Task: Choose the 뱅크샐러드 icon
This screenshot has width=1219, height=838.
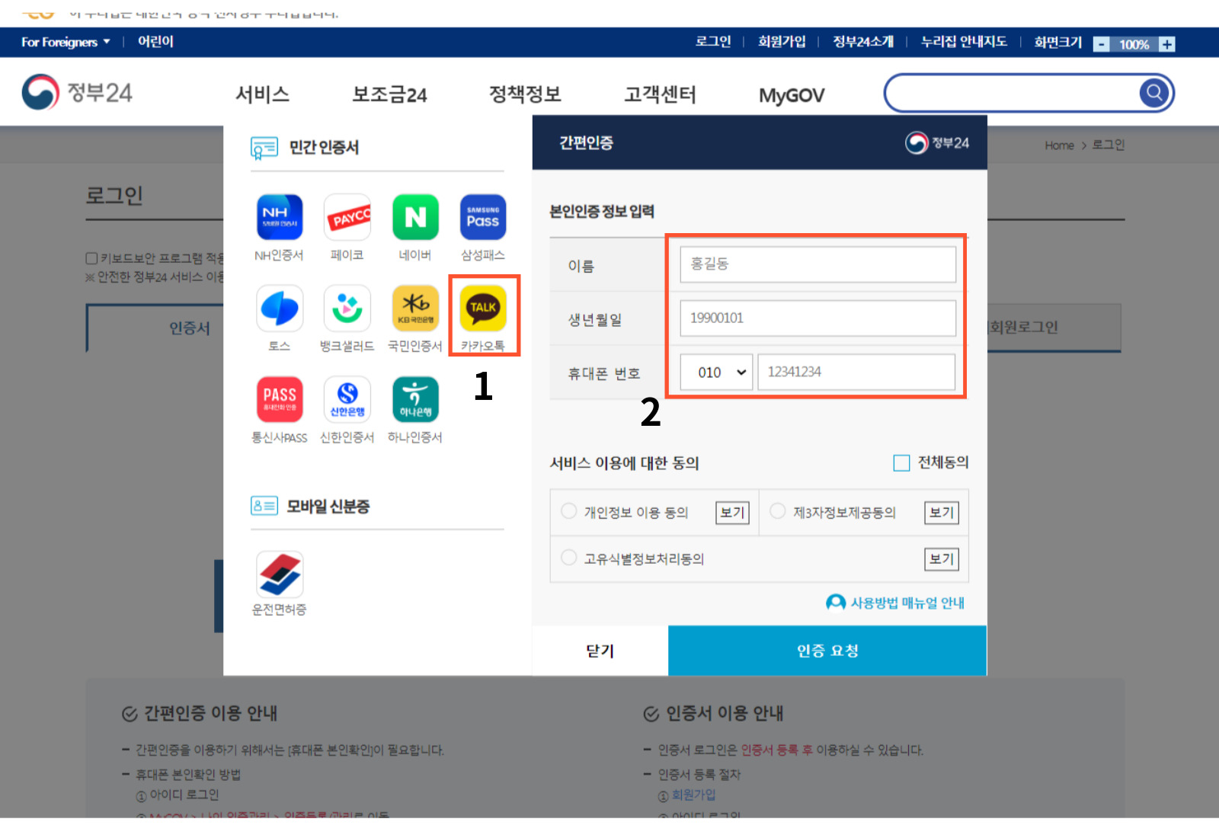Action: (x=347, y=309)
